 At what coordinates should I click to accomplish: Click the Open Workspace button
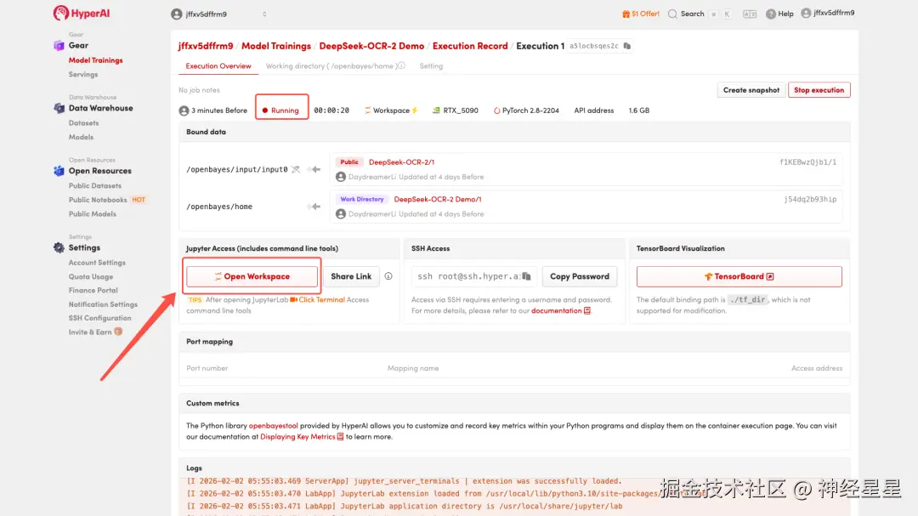[x=252, y=276]
